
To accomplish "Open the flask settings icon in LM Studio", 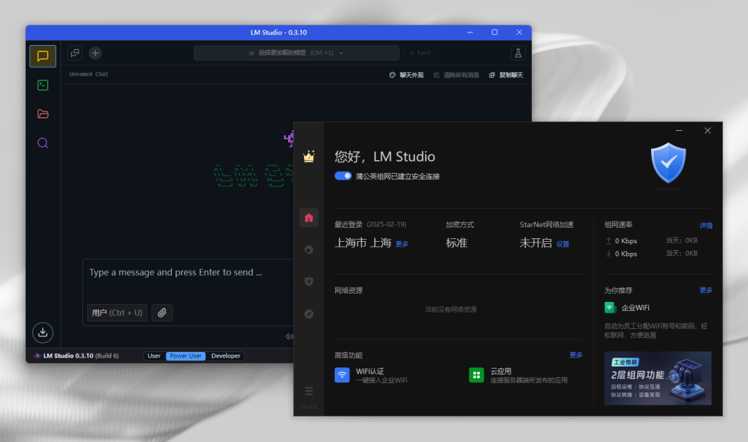I will coord(518,53).
